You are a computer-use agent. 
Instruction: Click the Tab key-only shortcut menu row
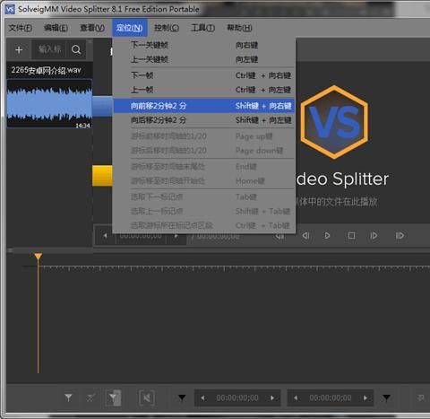tap(204, 196)
